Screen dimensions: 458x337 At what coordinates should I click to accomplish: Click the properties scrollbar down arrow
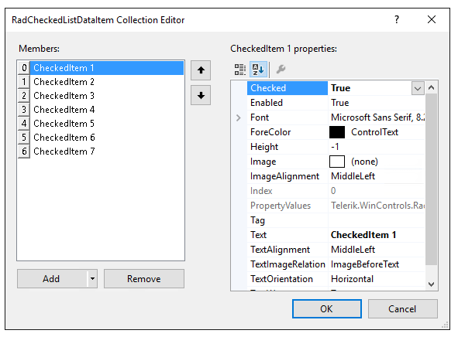431,284
